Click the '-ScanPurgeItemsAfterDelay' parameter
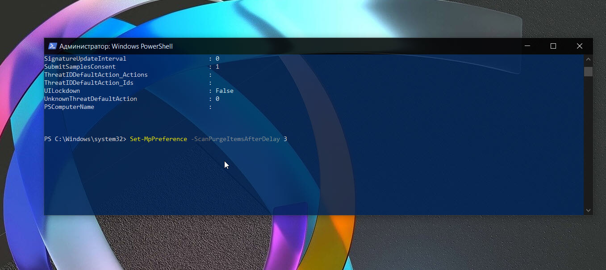 [x=235, y=139]
